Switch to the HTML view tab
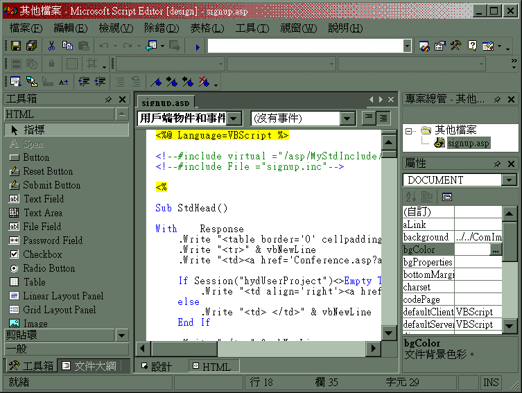Image resolution: width=522 pixels, height=393 pixels. 214,367
